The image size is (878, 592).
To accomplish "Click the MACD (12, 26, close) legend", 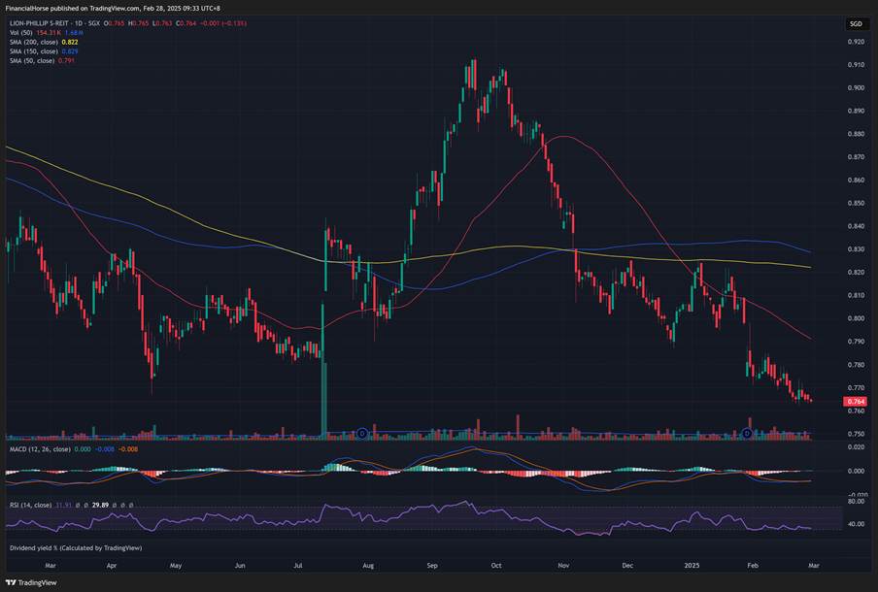I will (38, 446).
